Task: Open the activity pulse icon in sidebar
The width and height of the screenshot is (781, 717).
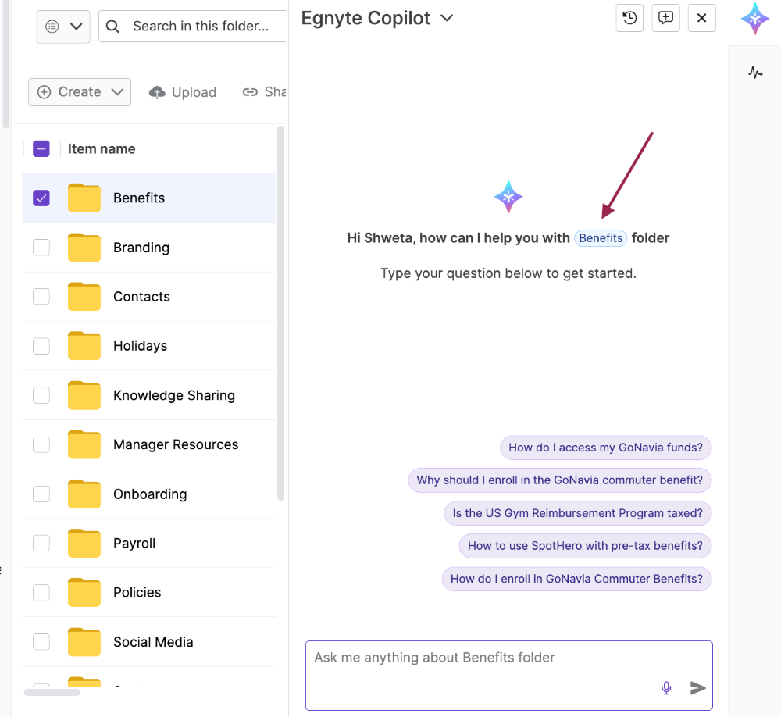Action: 755,73
